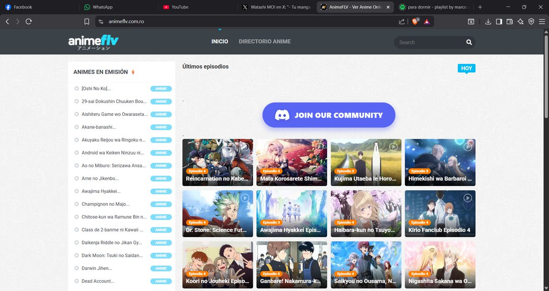Open the downloads icon in the toolbar
The width and height of the screenshot is (549, 291).
488,21
